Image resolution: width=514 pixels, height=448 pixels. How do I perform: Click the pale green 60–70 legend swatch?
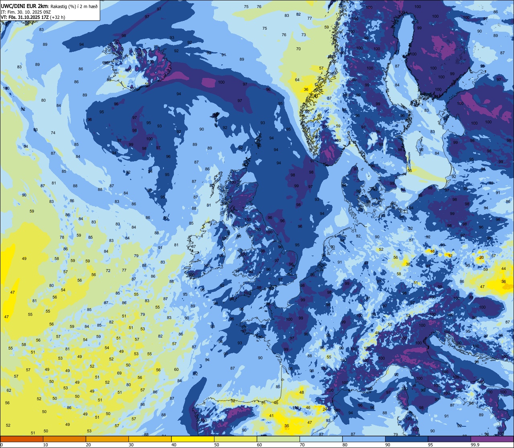coord(278,439)
